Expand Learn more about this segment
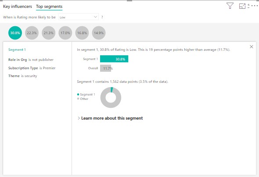The width and height of the screenshot is (259, 177). (x=110, y=118)
